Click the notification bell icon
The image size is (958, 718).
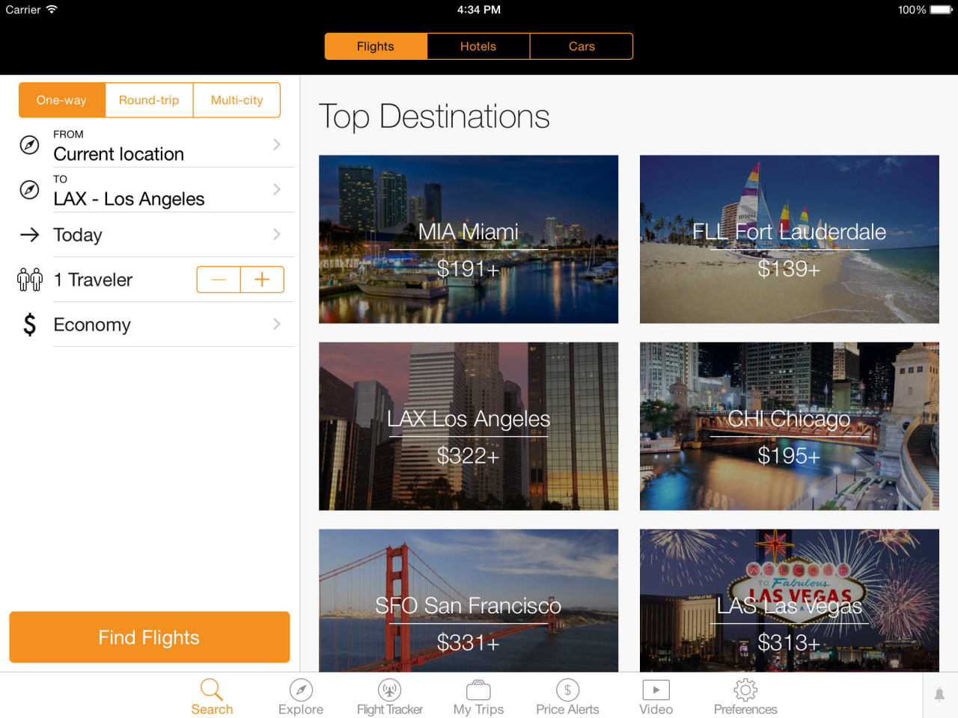pos(939,695)
